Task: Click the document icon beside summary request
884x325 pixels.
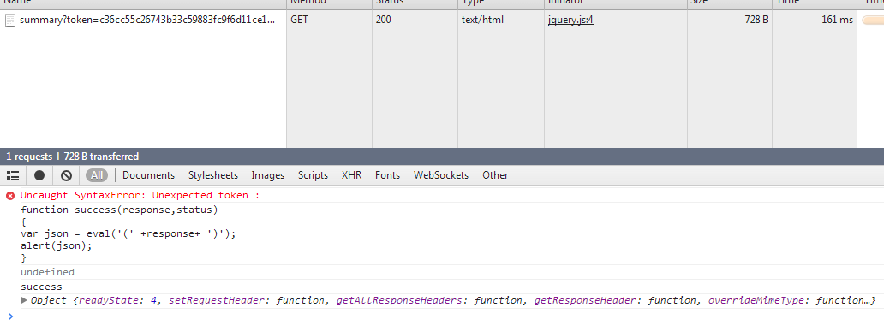Action: coord(9,21)
